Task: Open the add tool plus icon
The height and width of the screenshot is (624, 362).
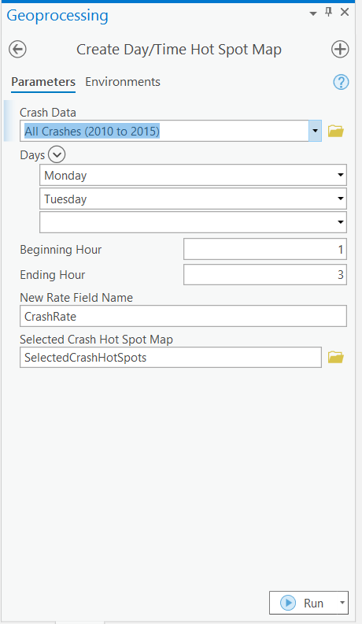Action: [x=340, y=50]
